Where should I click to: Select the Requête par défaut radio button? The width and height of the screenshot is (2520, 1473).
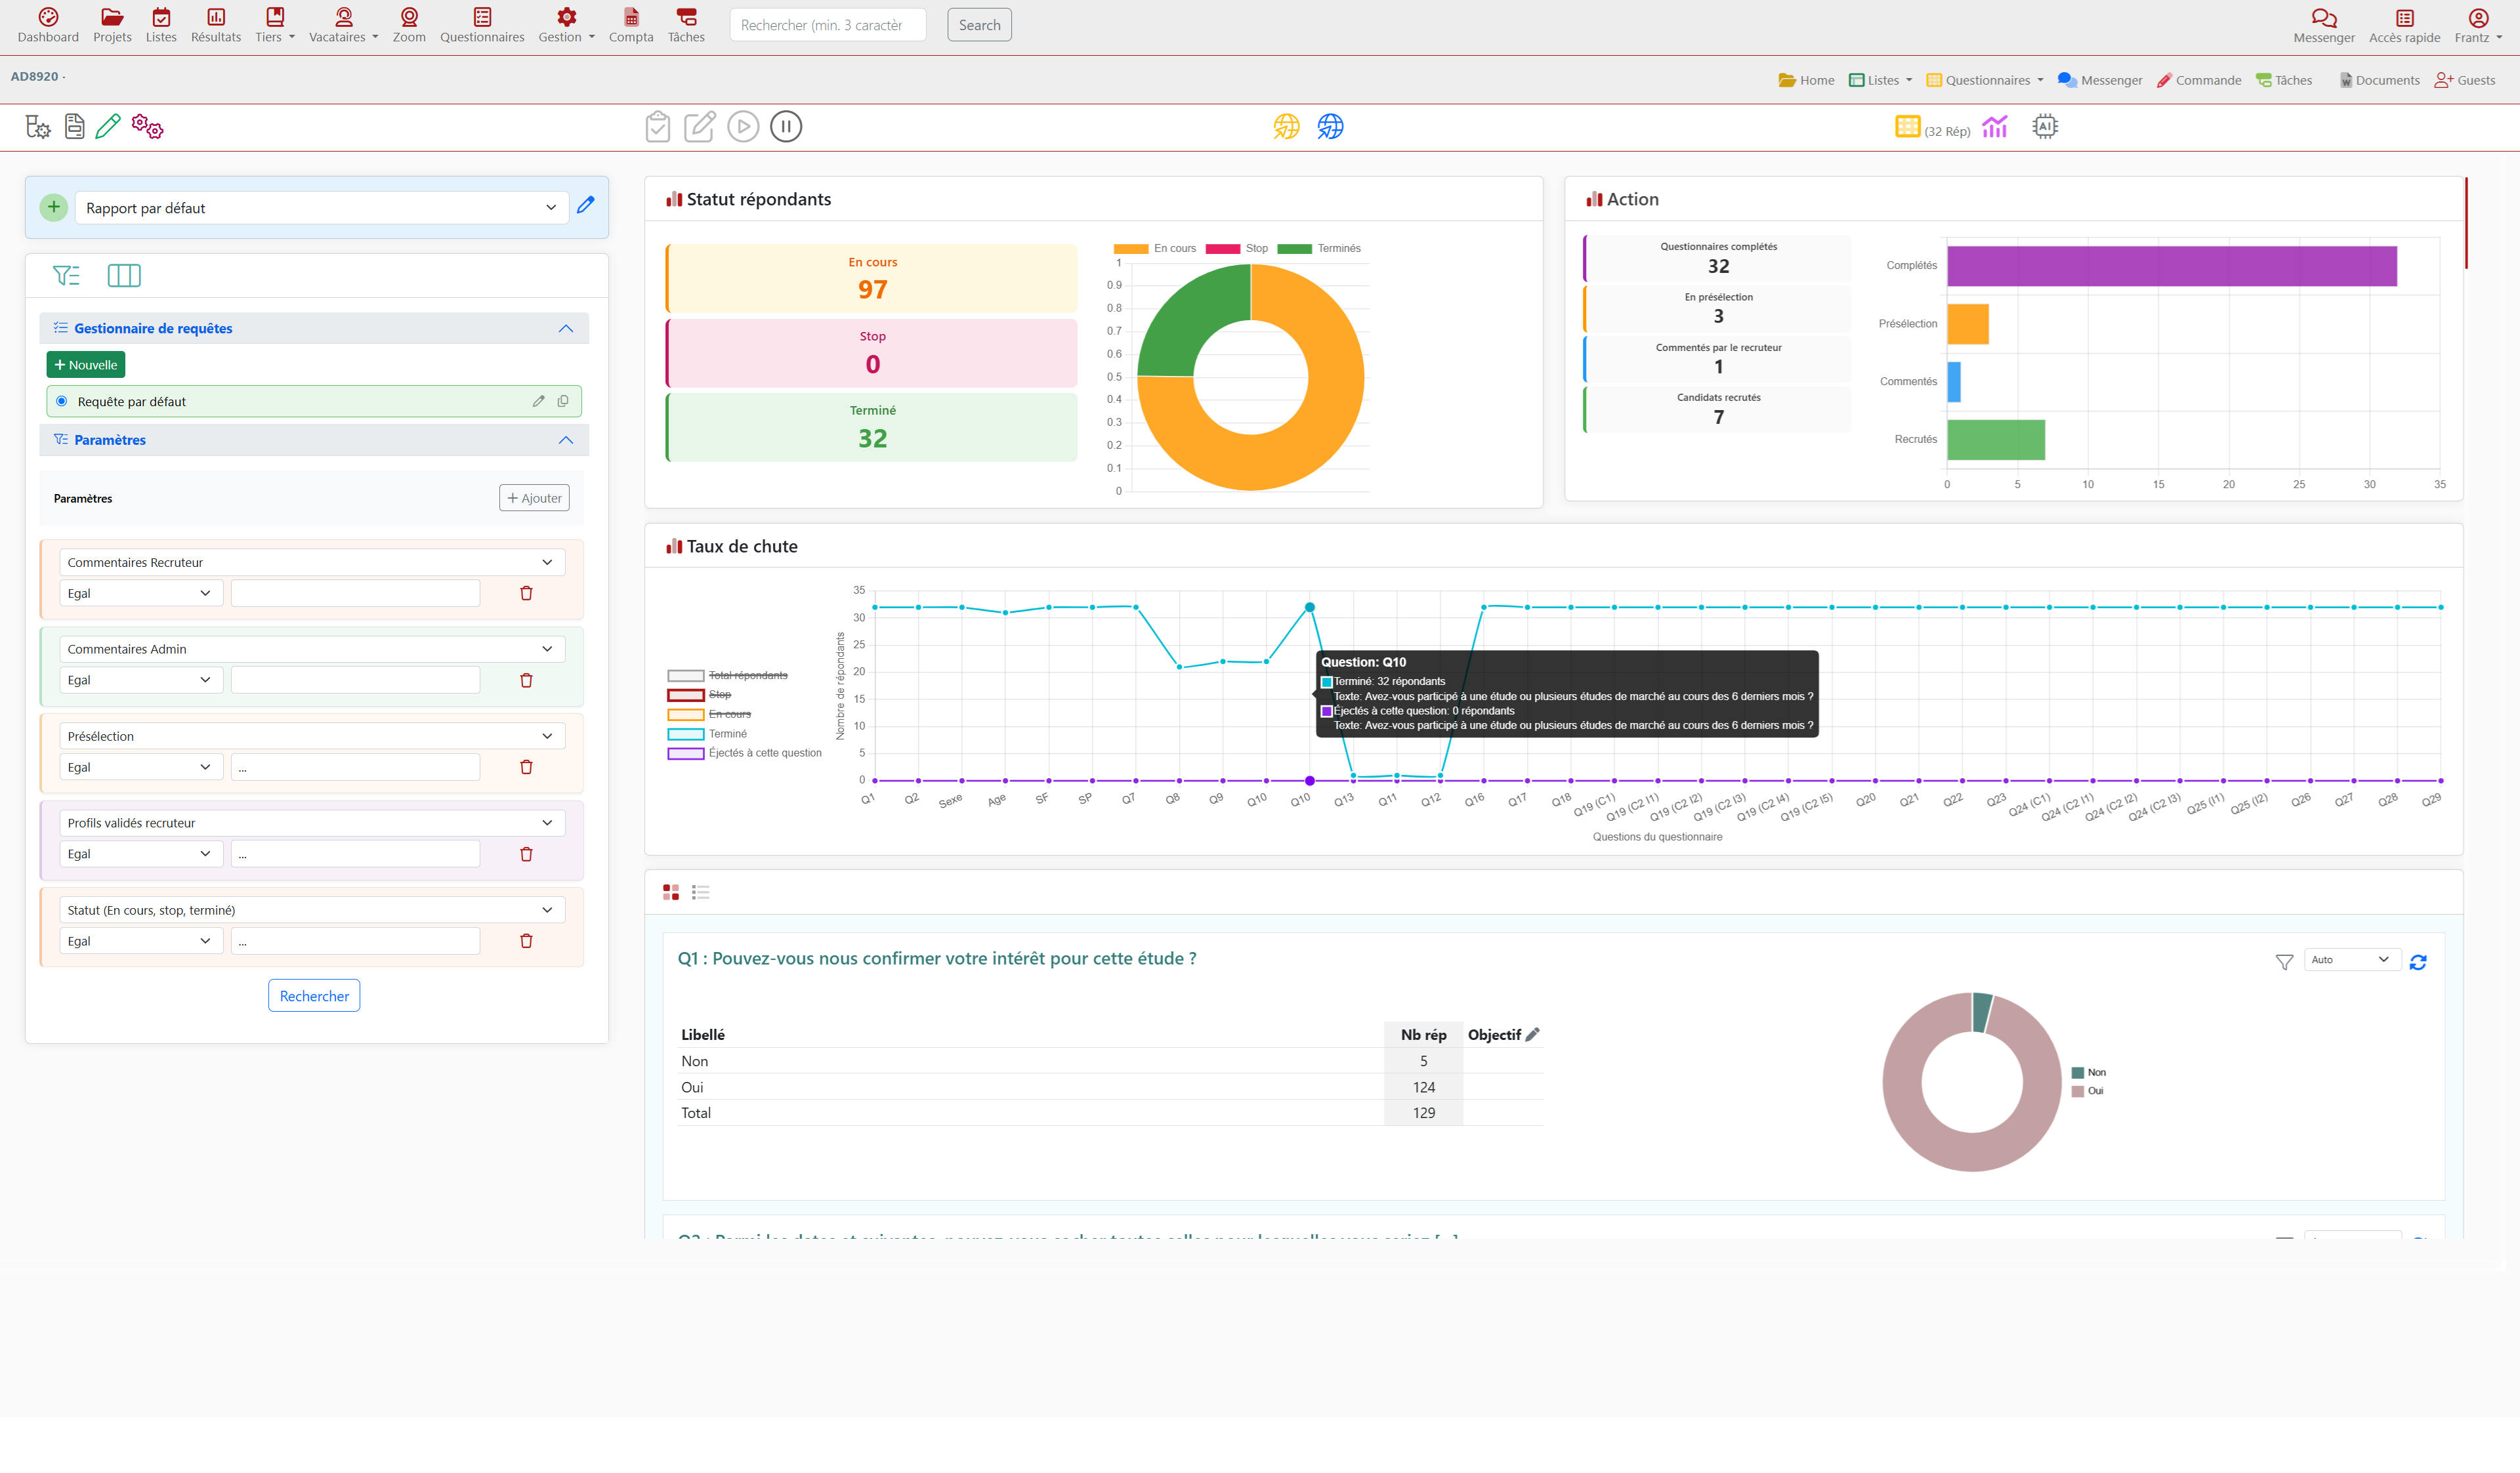coord(62,401)
